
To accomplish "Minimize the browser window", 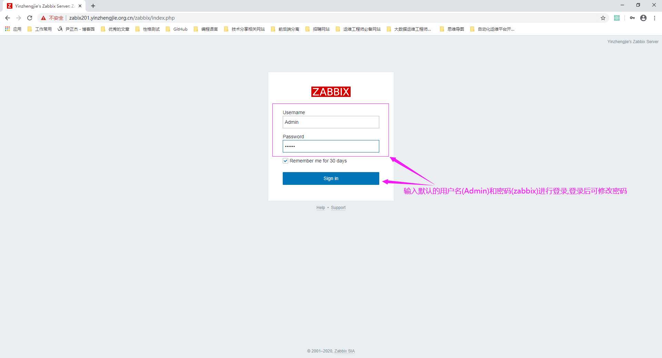I will [622, 5].
